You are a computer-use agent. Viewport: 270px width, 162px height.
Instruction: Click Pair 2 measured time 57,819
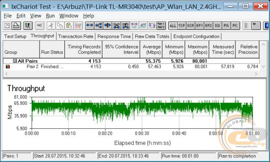(x=228, y=66)
